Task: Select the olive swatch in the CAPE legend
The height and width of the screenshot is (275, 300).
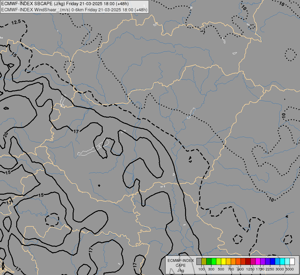Action: point(204,262)
